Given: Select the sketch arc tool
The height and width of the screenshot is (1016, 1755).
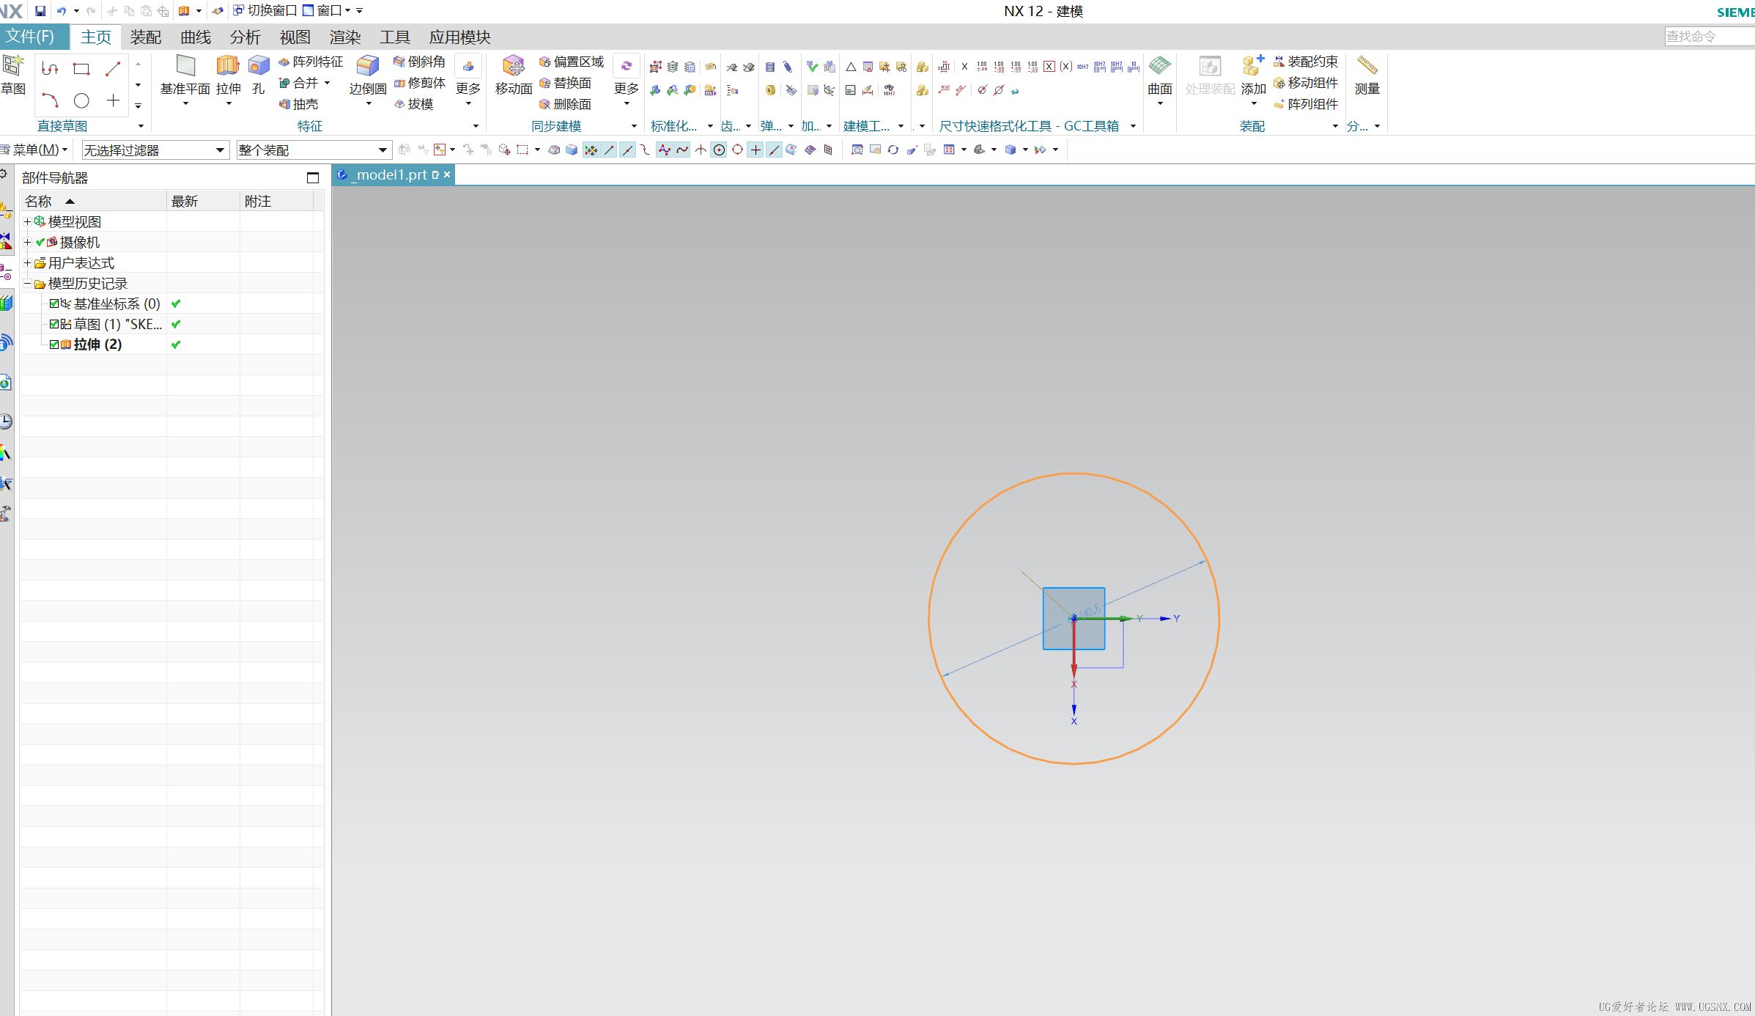Looking at the screenshot, I should point(50,100).
